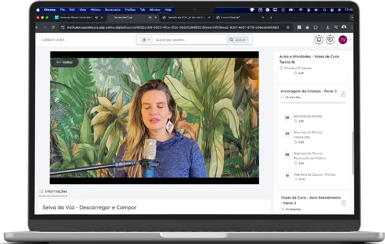The height and width of the screenshot is (244, 385).
Task: Open Chrome downloads icon
Action: (x=328, y=27)
